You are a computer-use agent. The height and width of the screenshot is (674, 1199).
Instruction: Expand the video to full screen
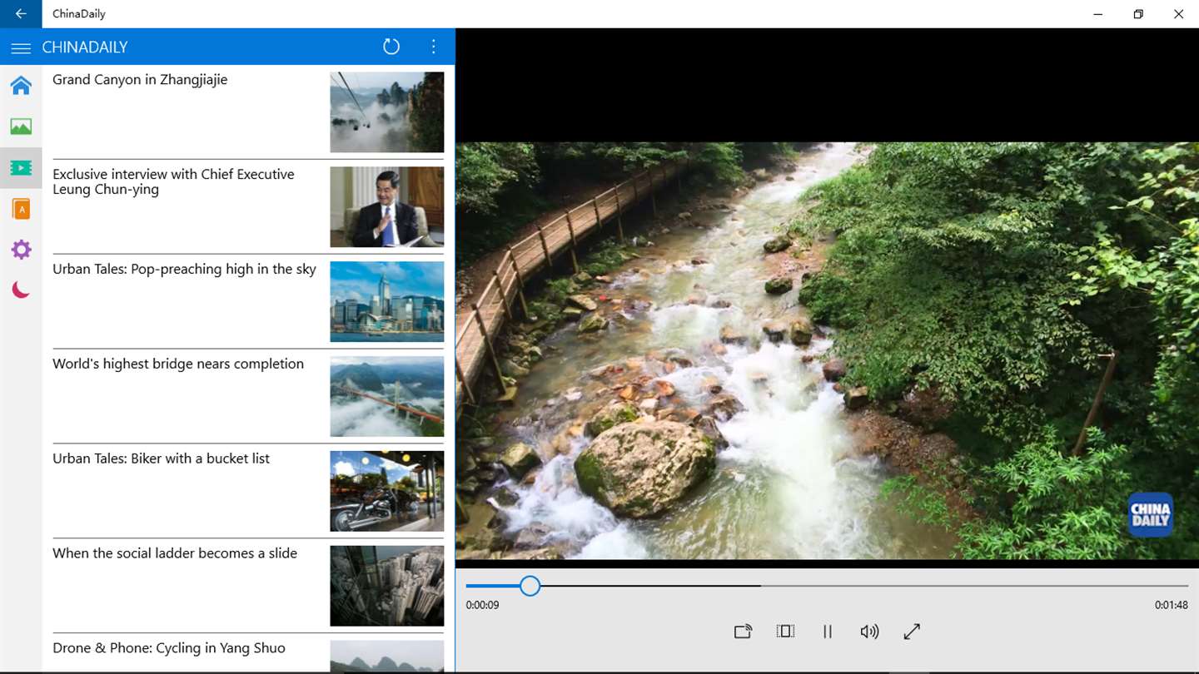(912, 632)
